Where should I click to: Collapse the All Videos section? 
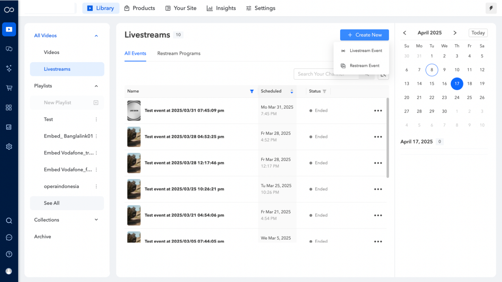point(96,35)
